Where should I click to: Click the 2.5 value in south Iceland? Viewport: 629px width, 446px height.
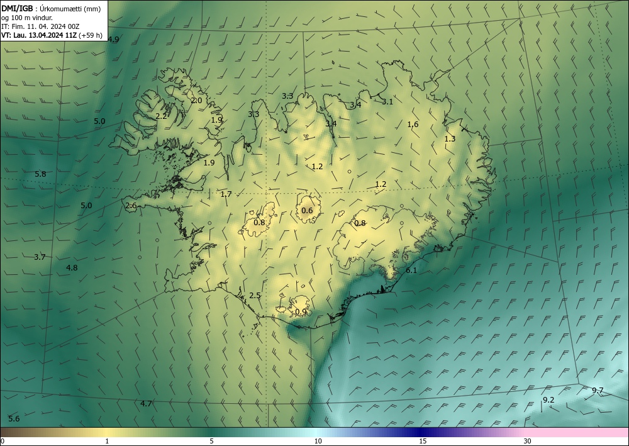255,296
